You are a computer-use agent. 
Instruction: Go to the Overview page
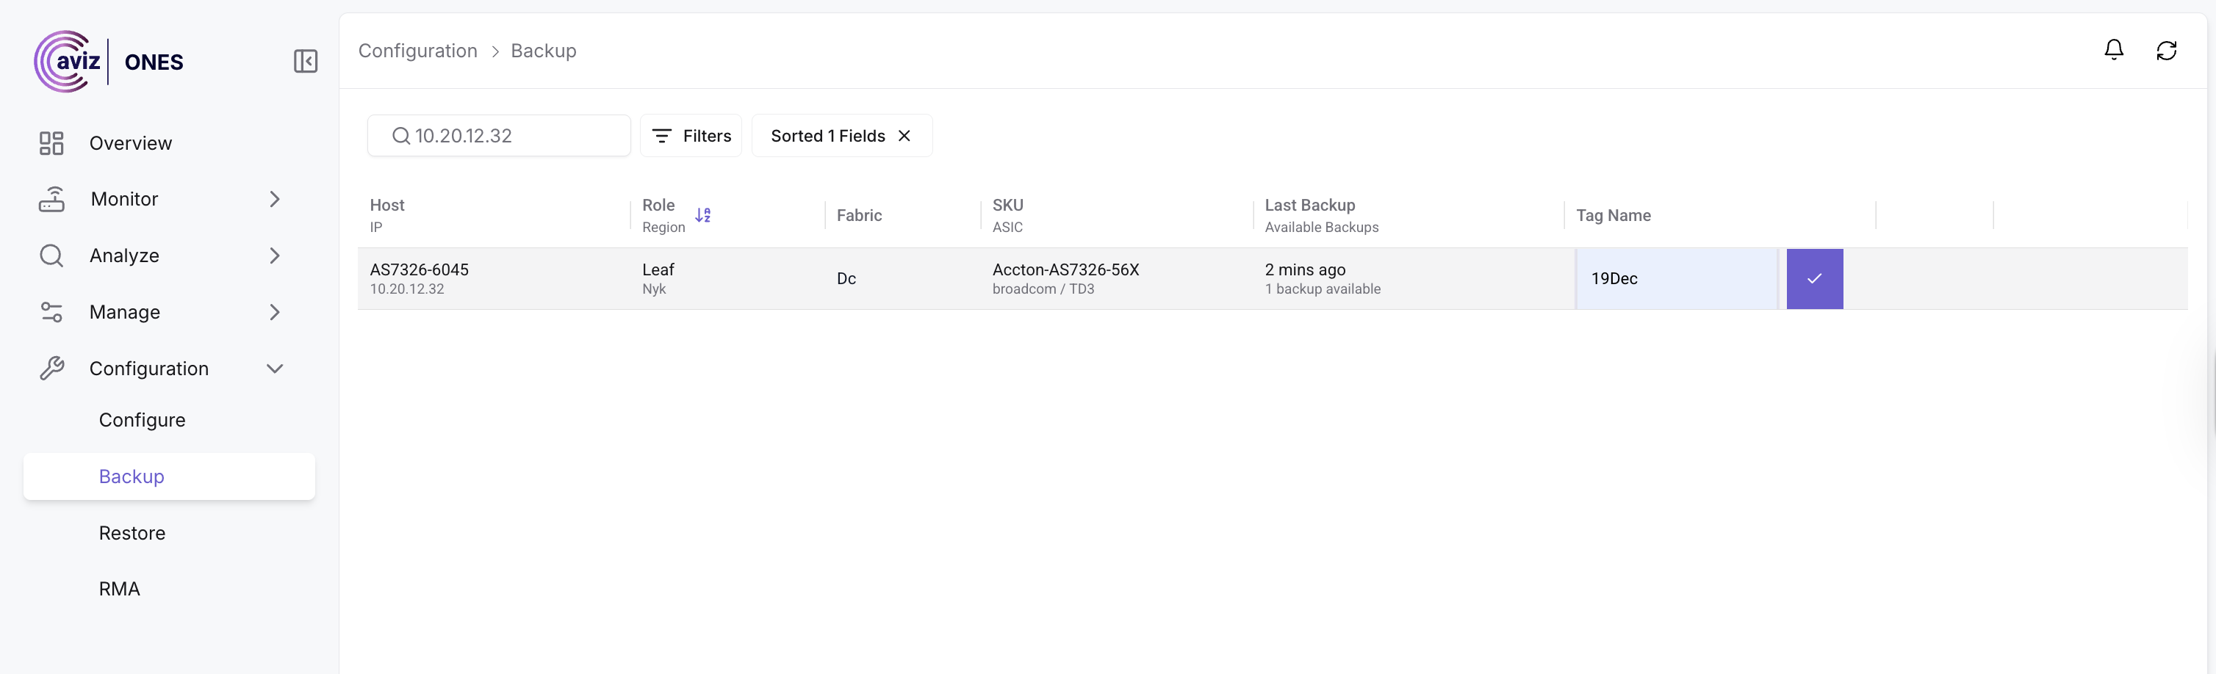coord(130,144)
